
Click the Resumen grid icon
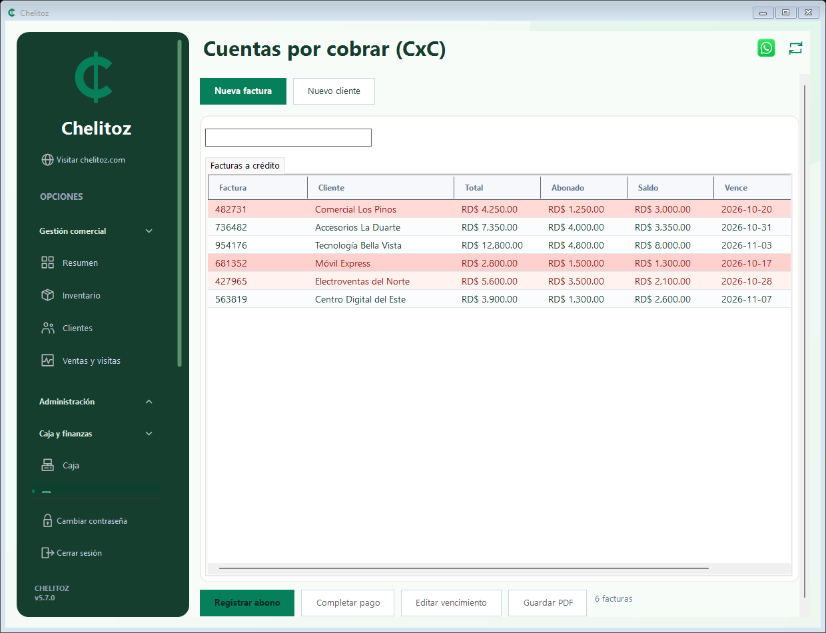coord(47,263)
